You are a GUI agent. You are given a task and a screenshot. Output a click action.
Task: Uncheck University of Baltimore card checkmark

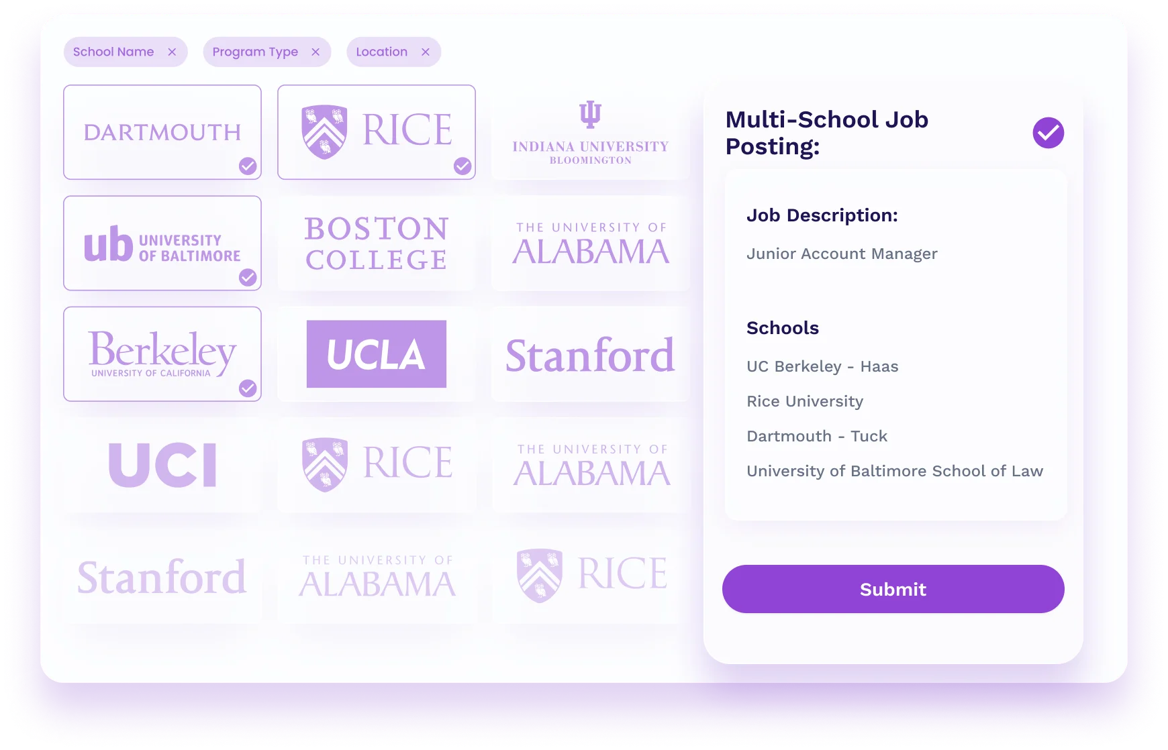tap(248, 277)
